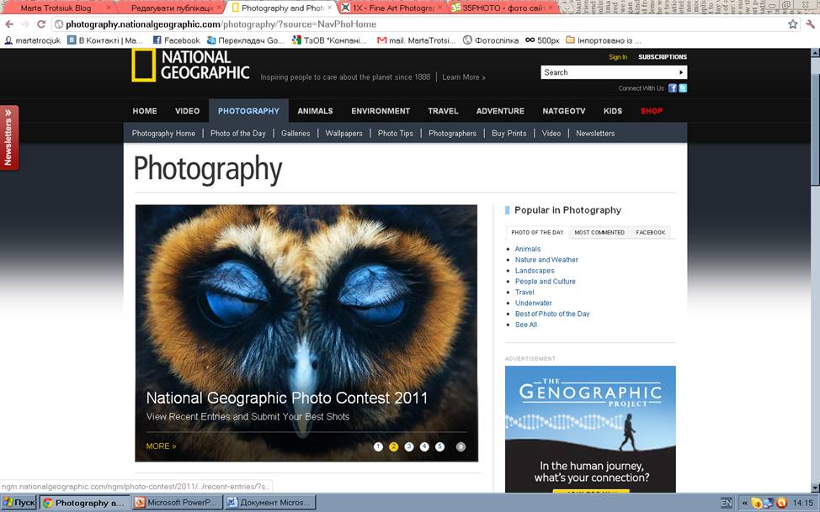Expand hidden tray icons chevron
This screenshot has height=512, width=820.
(x=745, y=503)
